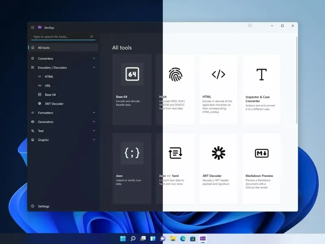Open the HTML tool card icon
Image resolution: width=325 pixels, height=244 pixels.
219,74
